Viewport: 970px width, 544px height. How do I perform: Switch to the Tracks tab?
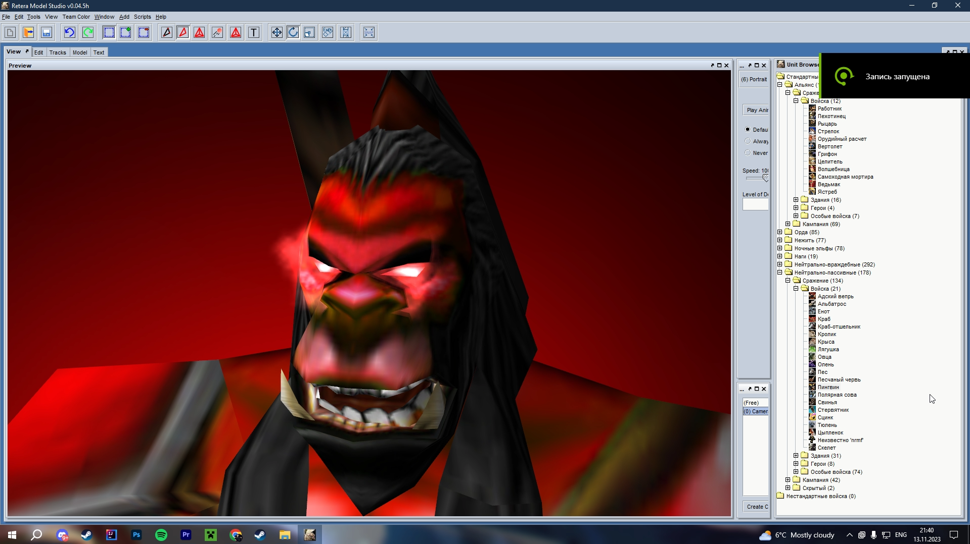click(x=58, y=52)
